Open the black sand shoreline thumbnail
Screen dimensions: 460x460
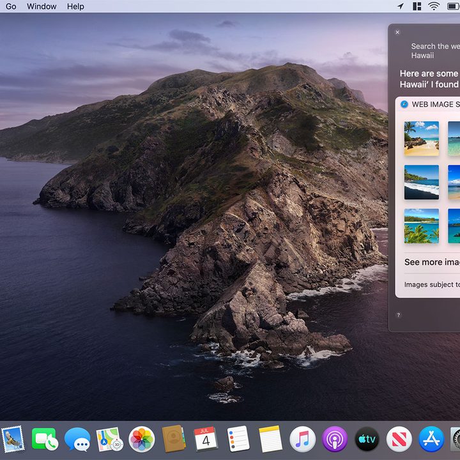(x=422, y=182)
